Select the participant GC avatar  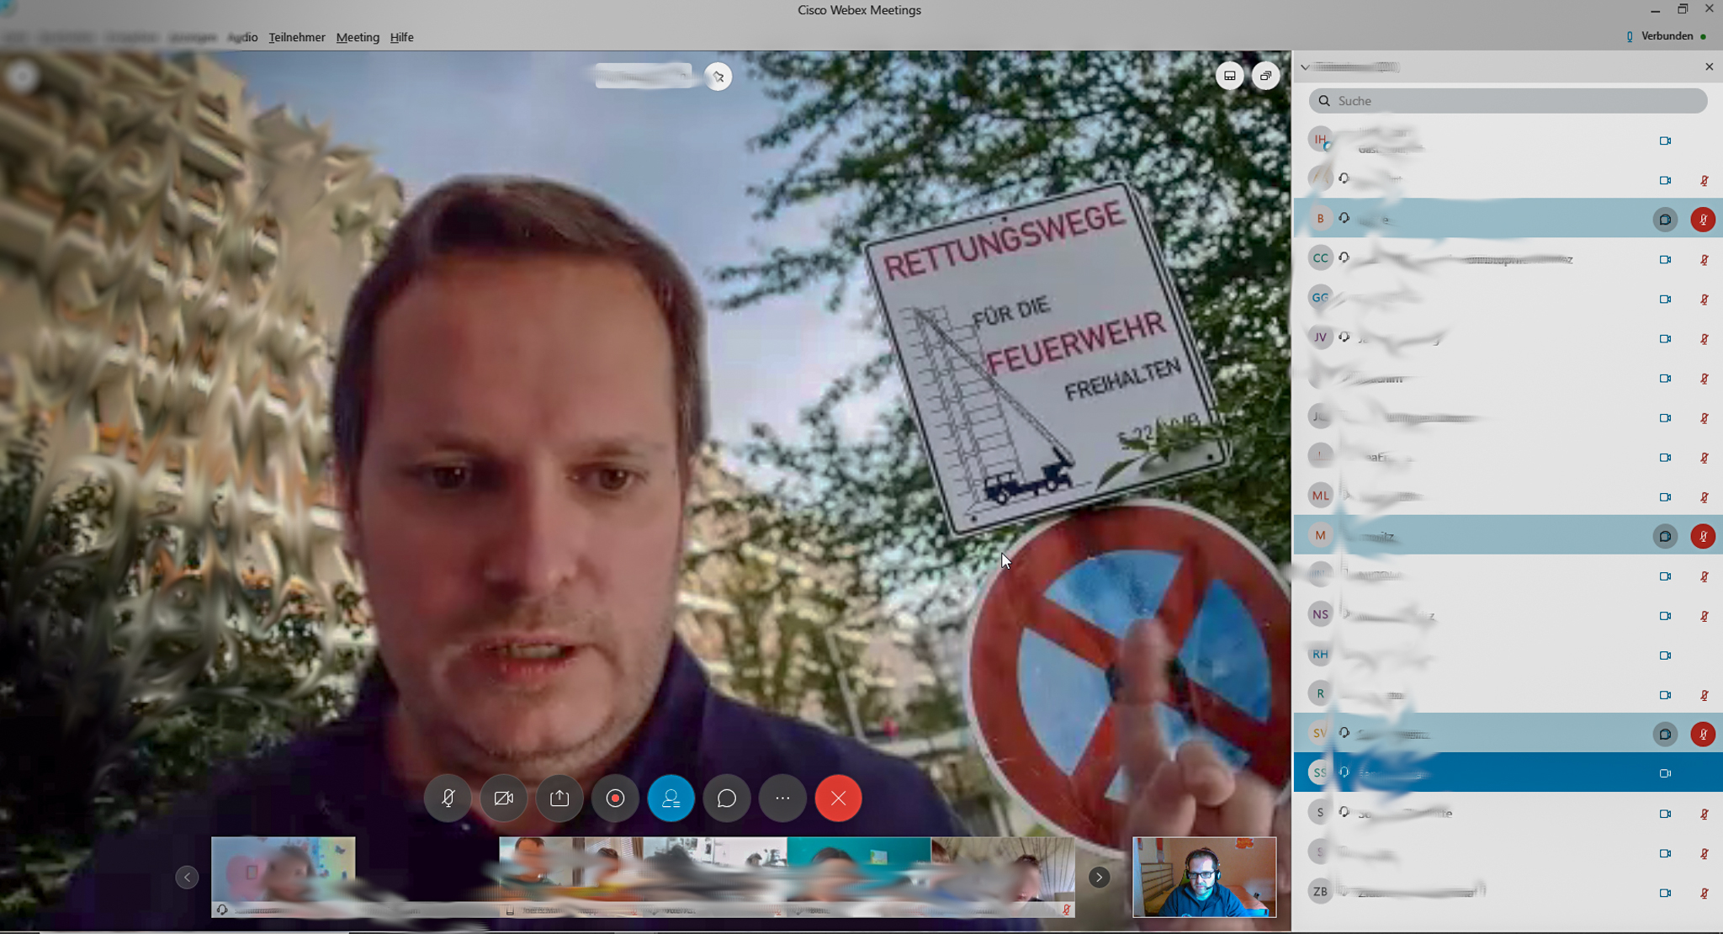(x=1320, y=297)
